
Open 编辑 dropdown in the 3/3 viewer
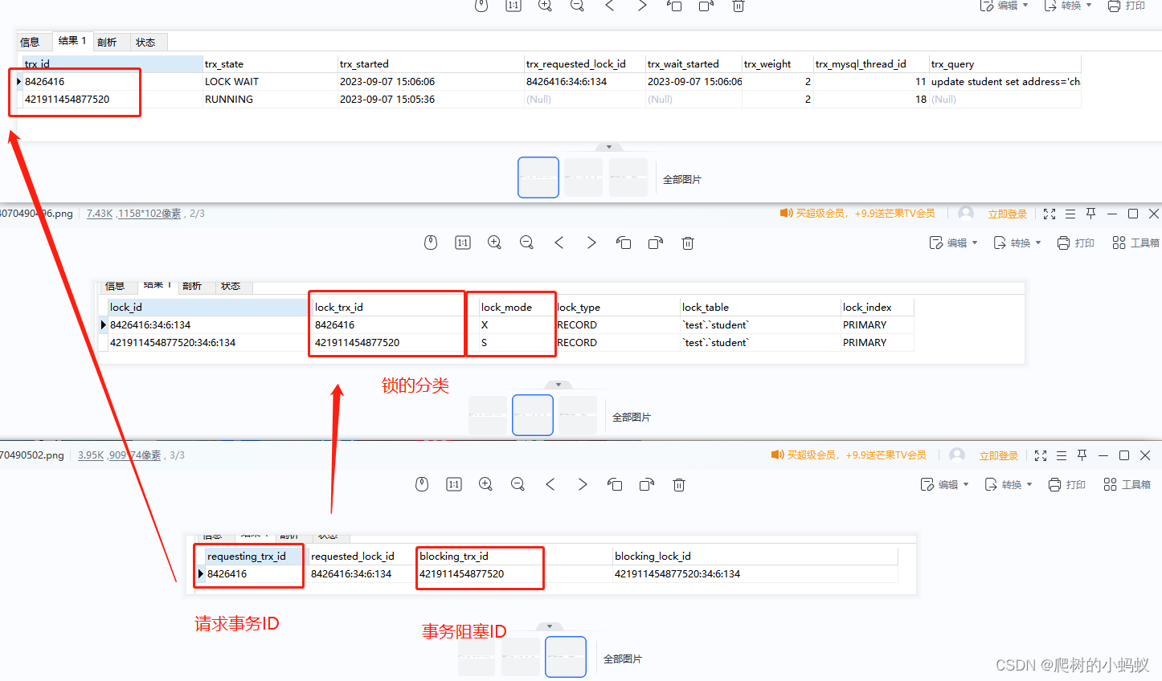944,484
